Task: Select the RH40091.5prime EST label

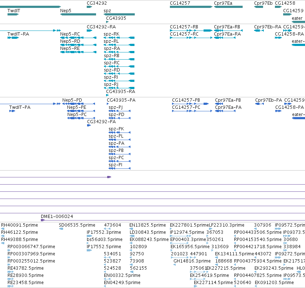Action: coord(19,225)
